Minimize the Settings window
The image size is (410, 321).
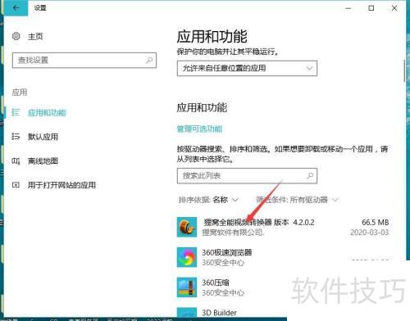tap(348, 8)
